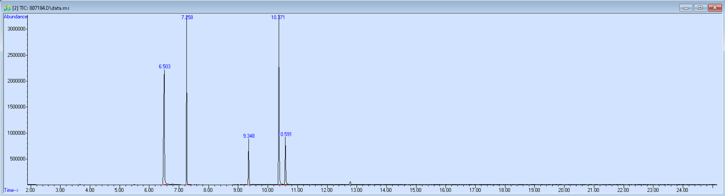Click the 2500000 abundance tick label
Screen dimensions: 725x196
pyautogui.click(x=17, y=55)
